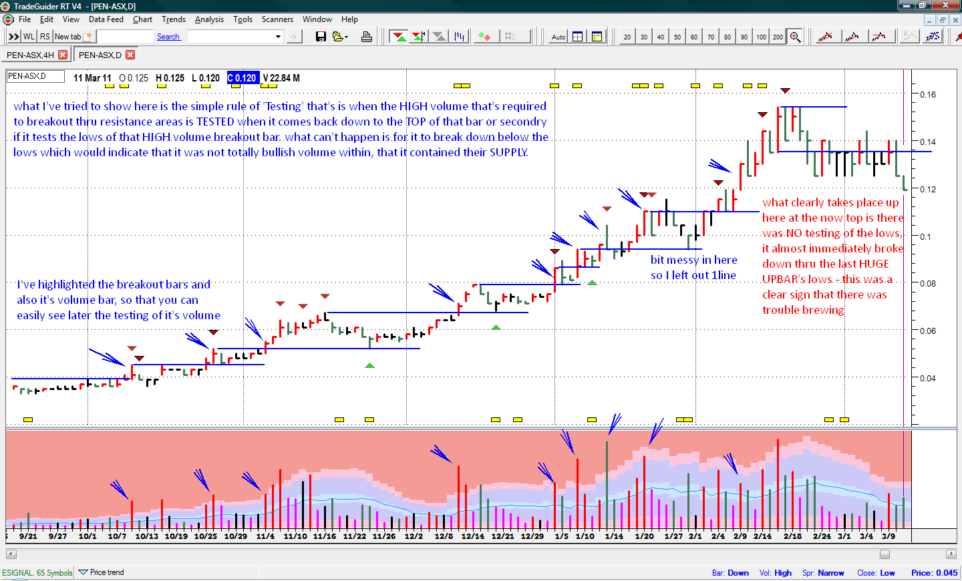Image resolution: width=962 pixels, height=581 pixels.
Task: Click the scrollbar right arrow
Action: [951, 554]
